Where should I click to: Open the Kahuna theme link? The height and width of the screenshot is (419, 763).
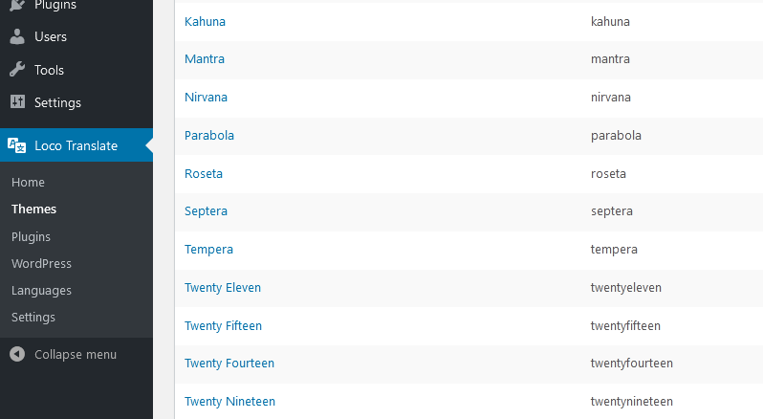[x=205, y=21]
